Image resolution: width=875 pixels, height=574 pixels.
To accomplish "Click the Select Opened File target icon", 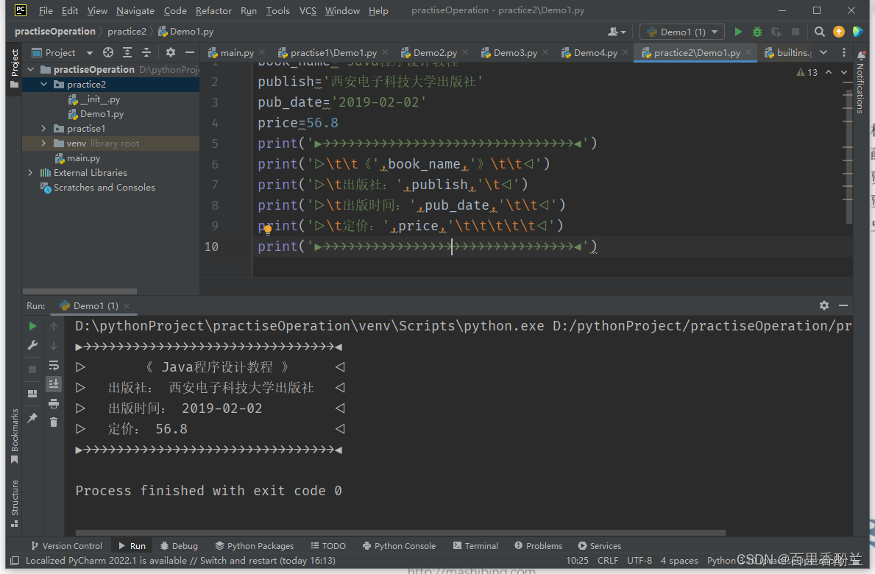I will pyautogui.click(x=108, y=52).
